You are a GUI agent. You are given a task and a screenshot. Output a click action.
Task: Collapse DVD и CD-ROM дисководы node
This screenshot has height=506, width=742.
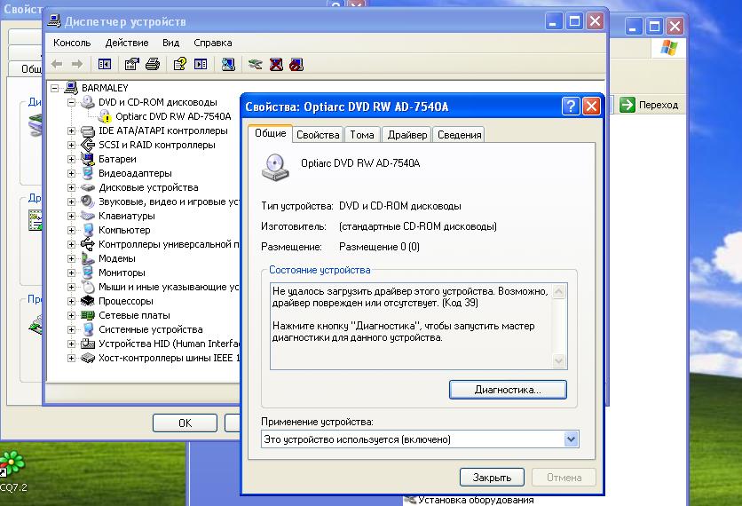(x=71, y=102)
